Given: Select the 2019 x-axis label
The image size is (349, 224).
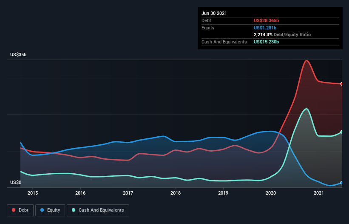Looking at the screenshot, I should [224, 193].
